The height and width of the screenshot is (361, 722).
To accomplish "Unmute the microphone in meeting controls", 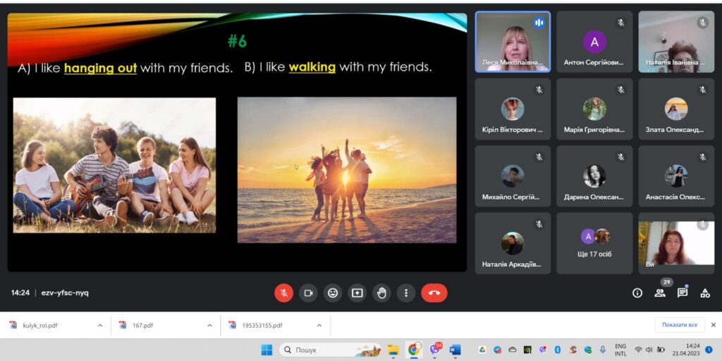I will (283, 293).
